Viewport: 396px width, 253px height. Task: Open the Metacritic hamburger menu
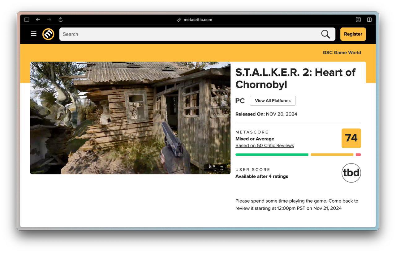click(x=34, y=34)
